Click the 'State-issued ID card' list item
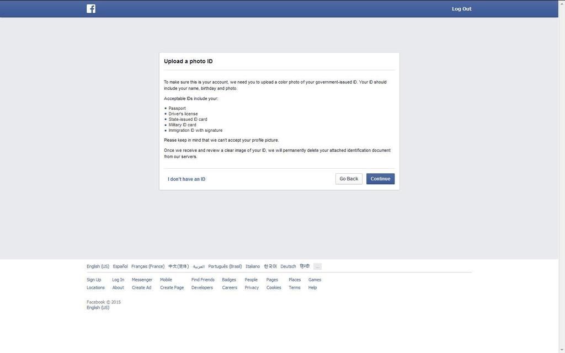This screenshot has height=353, width=565. pos(188,119)
